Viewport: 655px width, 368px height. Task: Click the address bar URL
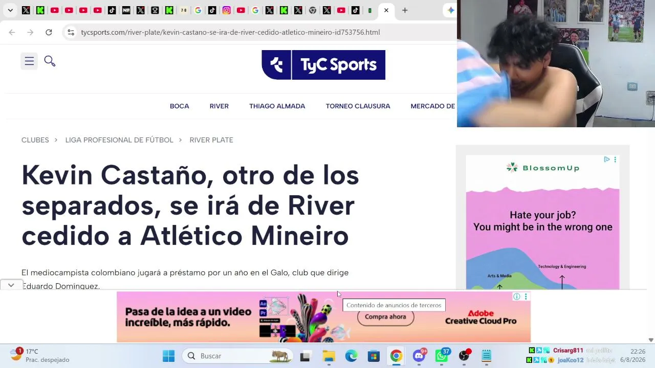point(230,32)
